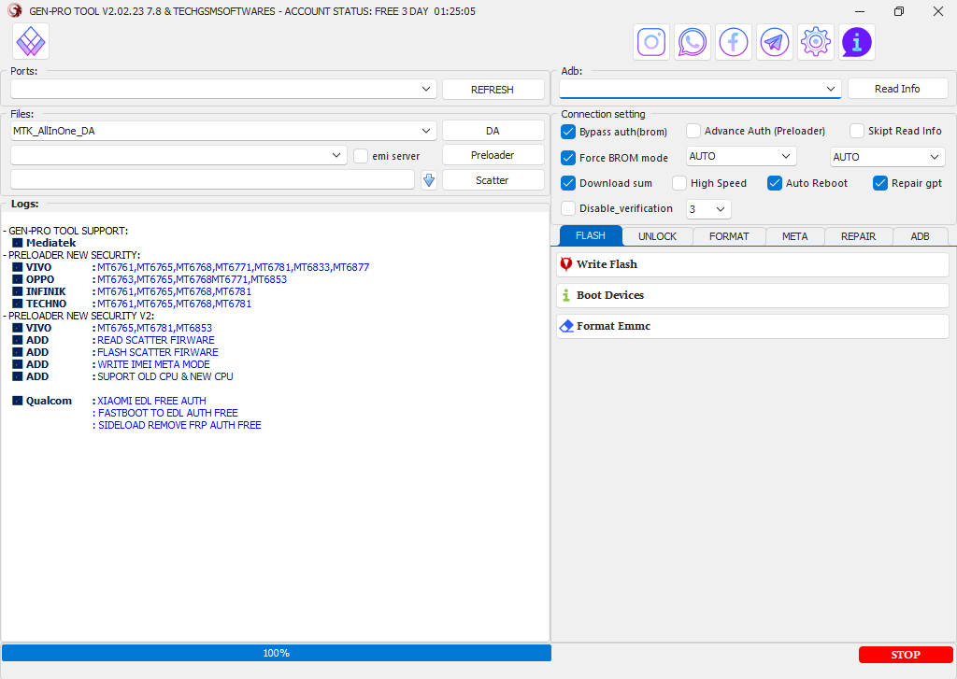Click the bullet icon beside Mediatek

tap(18, 243)
